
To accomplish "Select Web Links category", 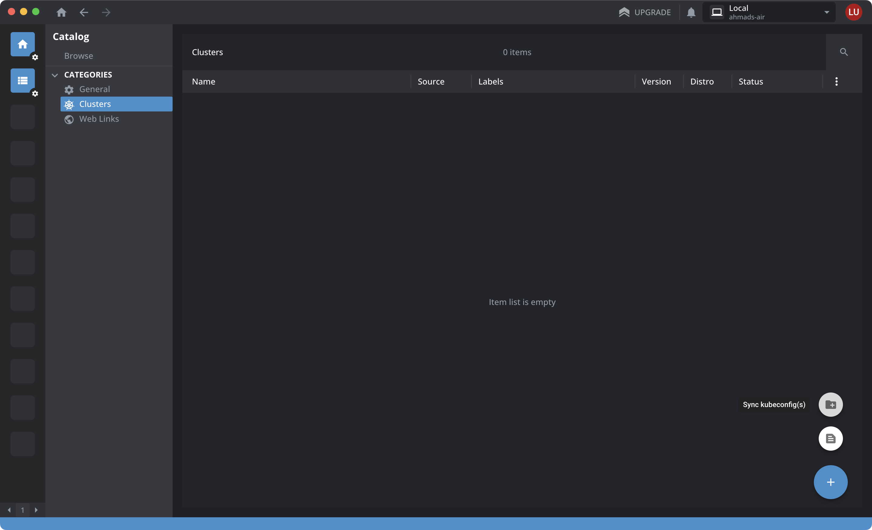I will 99,119.
